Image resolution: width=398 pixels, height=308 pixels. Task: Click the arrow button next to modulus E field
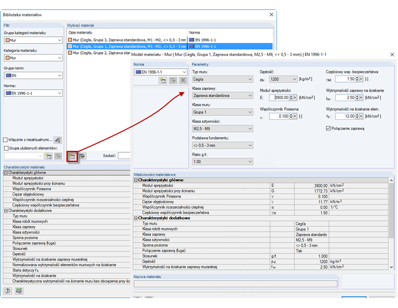(295, 97)
